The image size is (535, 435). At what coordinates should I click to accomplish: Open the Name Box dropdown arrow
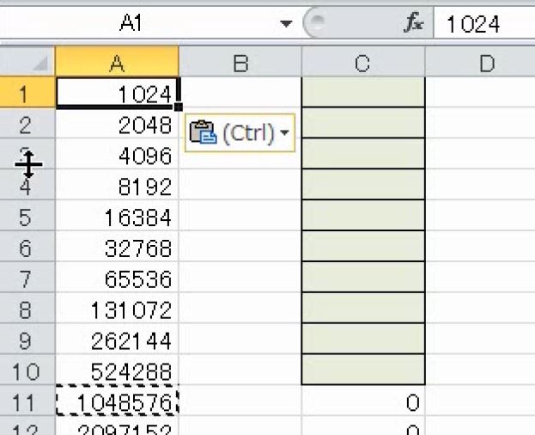coord(286,23)
